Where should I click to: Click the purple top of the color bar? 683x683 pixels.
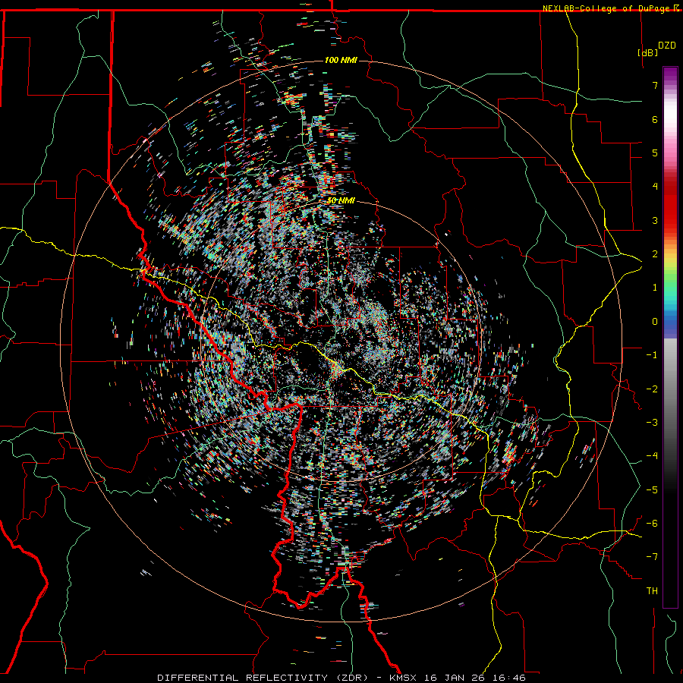(x=670, y=73)
